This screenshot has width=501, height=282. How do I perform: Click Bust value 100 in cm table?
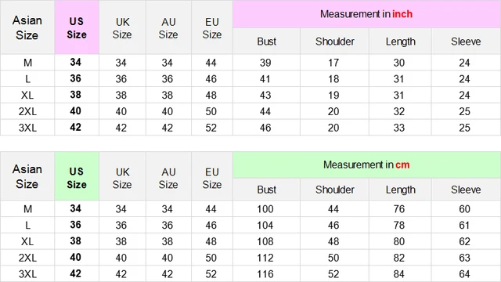click(265, 209)
